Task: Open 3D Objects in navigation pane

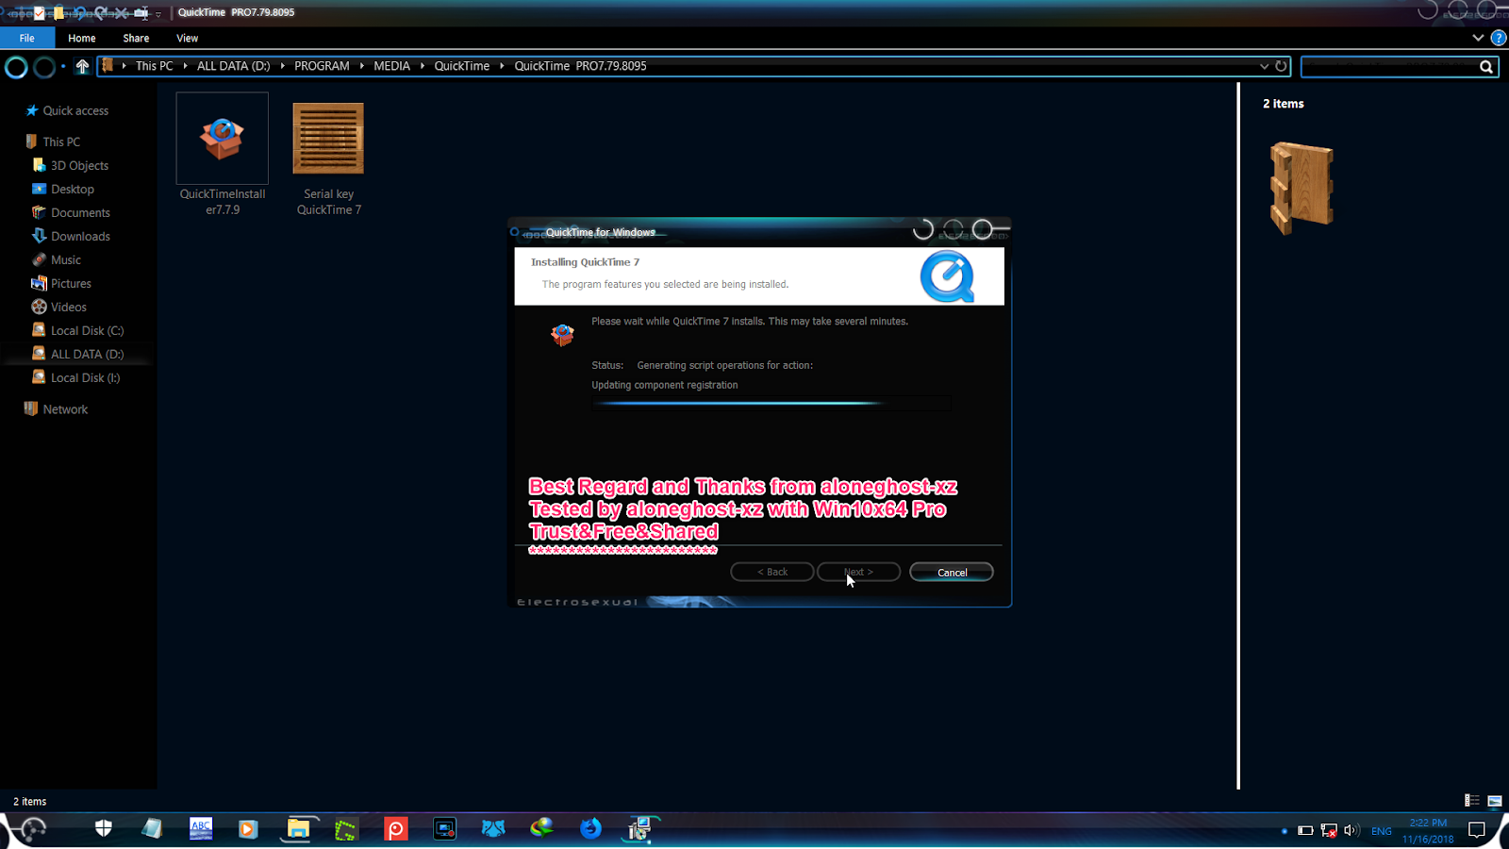Action: pos(79,165)
